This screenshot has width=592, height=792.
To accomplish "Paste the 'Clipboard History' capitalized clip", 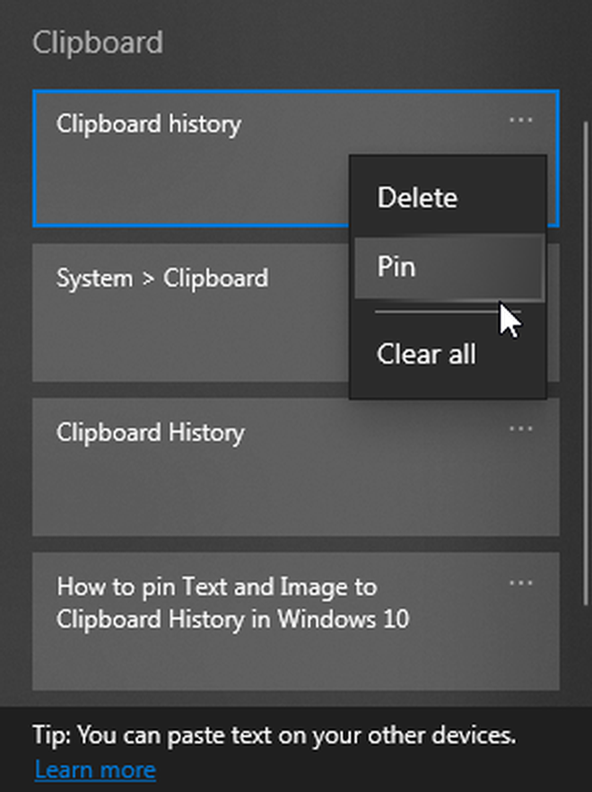I will point(296,467).
